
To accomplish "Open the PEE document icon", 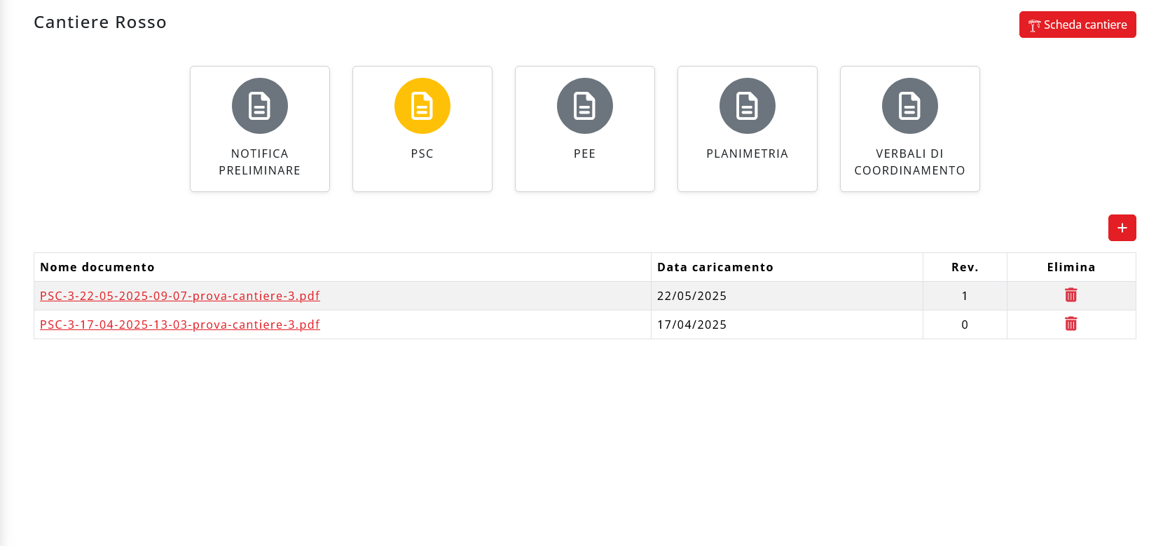I will pyautogui.click(x=585, y=106).
